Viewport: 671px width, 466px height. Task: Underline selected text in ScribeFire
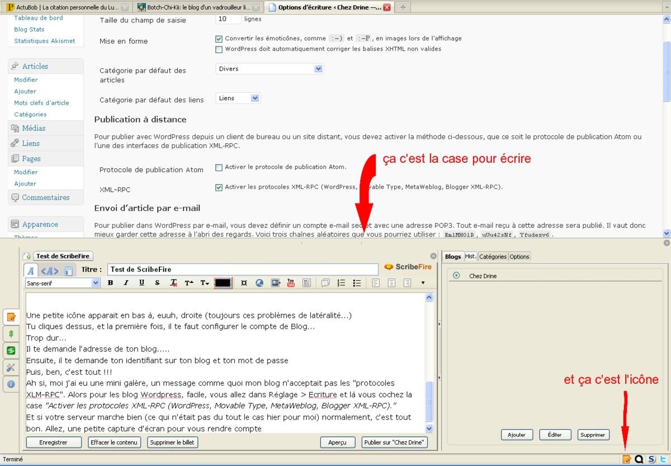coord(141,283)
